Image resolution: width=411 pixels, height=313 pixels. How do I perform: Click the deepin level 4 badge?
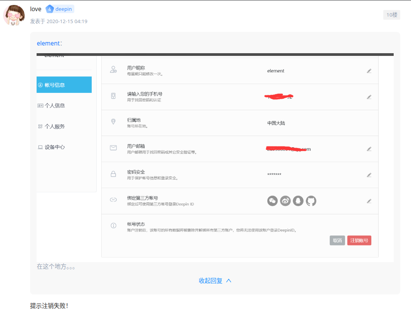pos(60,9)
